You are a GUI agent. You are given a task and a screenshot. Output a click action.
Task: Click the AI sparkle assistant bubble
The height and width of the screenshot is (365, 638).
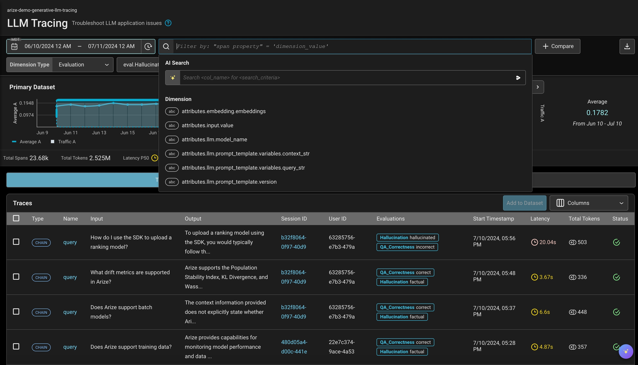[x=626, y=351]
